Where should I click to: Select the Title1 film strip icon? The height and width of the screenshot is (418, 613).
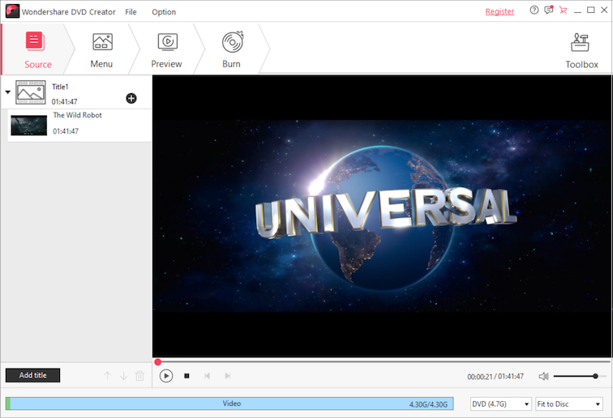tap(31, 92)
